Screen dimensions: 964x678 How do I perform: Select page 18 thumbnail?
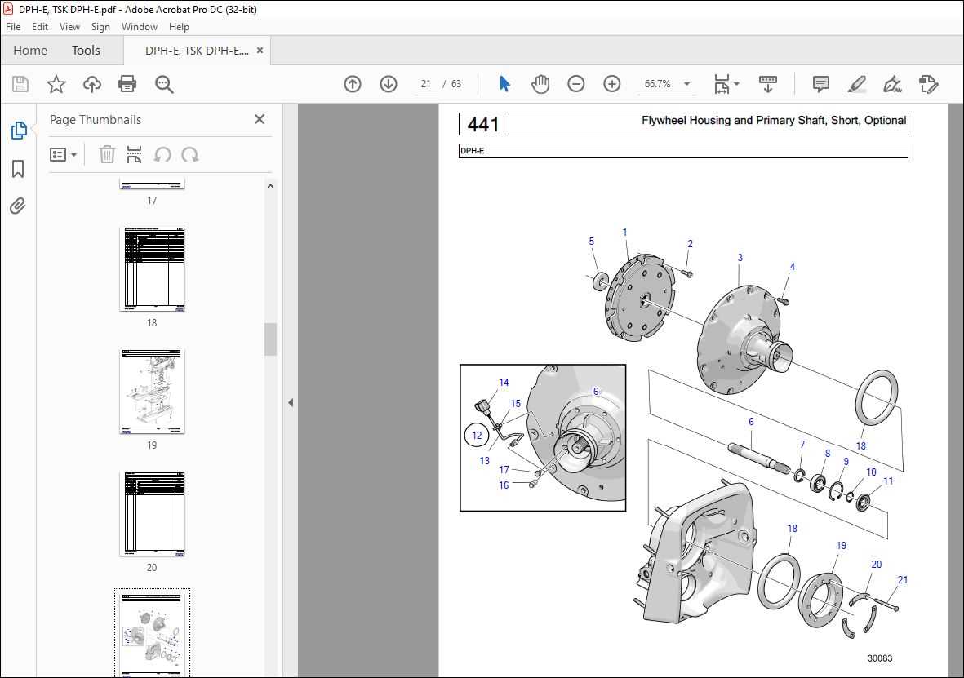[x=152, y=269]
